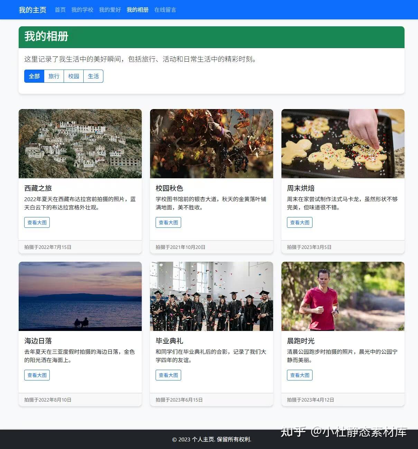Click the graduation ceremony photo
The width and height of the screenshot is (418, 449).
click(211, 296)
